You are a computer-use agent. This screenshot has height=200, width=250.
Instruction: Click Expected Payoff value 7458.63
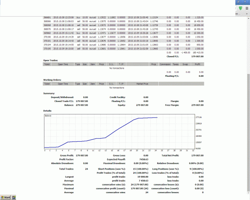coord(144,160)
